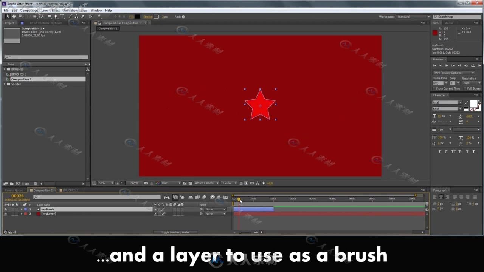Open the 1 View layout dropdown
The width and height of the screenshot is (484, 272).
(x=229, y=183)
